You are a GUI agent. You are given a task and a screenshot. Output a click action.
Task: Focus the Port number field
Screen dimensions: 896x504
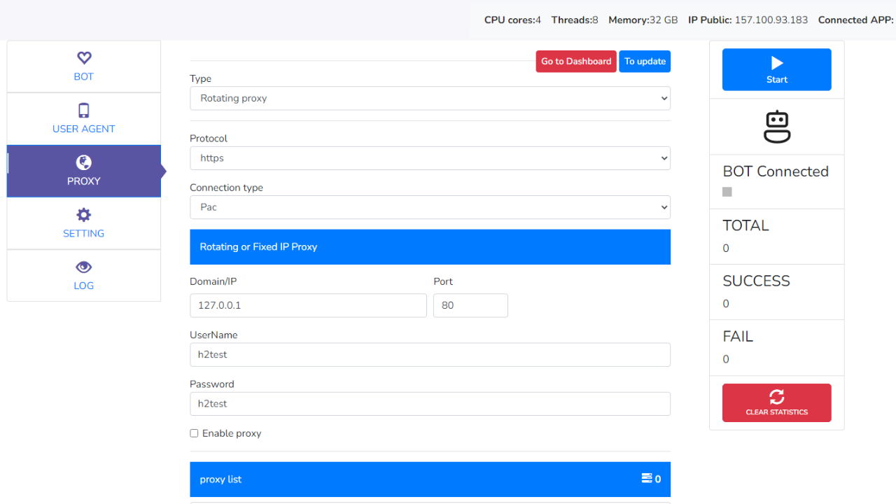(470, 306)
